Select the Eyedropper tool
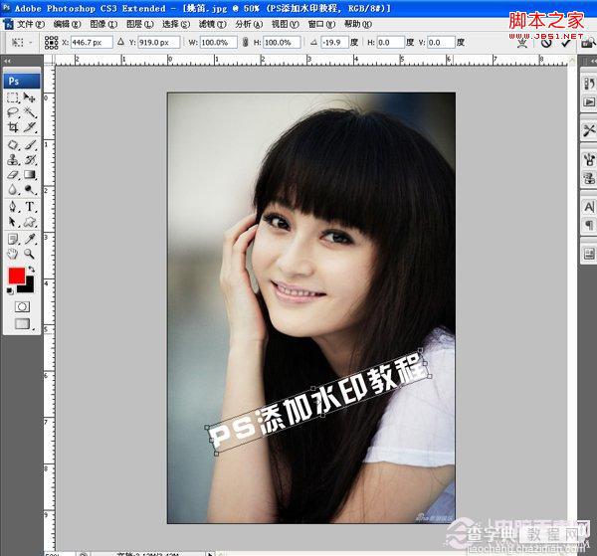This screenshot has width=597, height=556. [30, 239]
